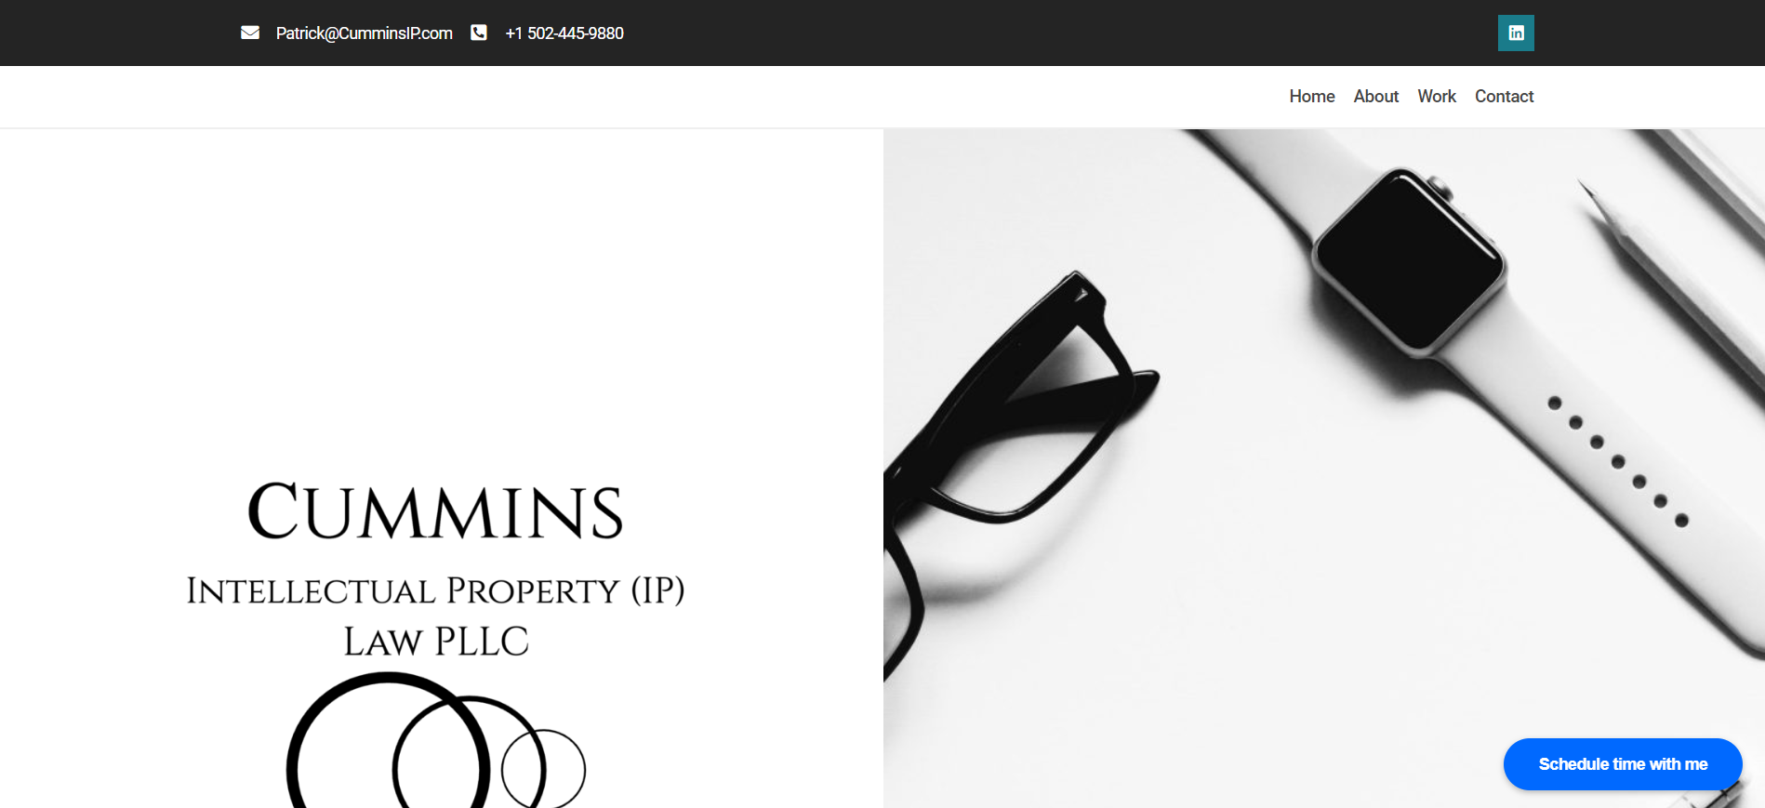Click the white watch strap holes
The width and height of the screenshot is (1765, 808).
[x=1617, y=462]
